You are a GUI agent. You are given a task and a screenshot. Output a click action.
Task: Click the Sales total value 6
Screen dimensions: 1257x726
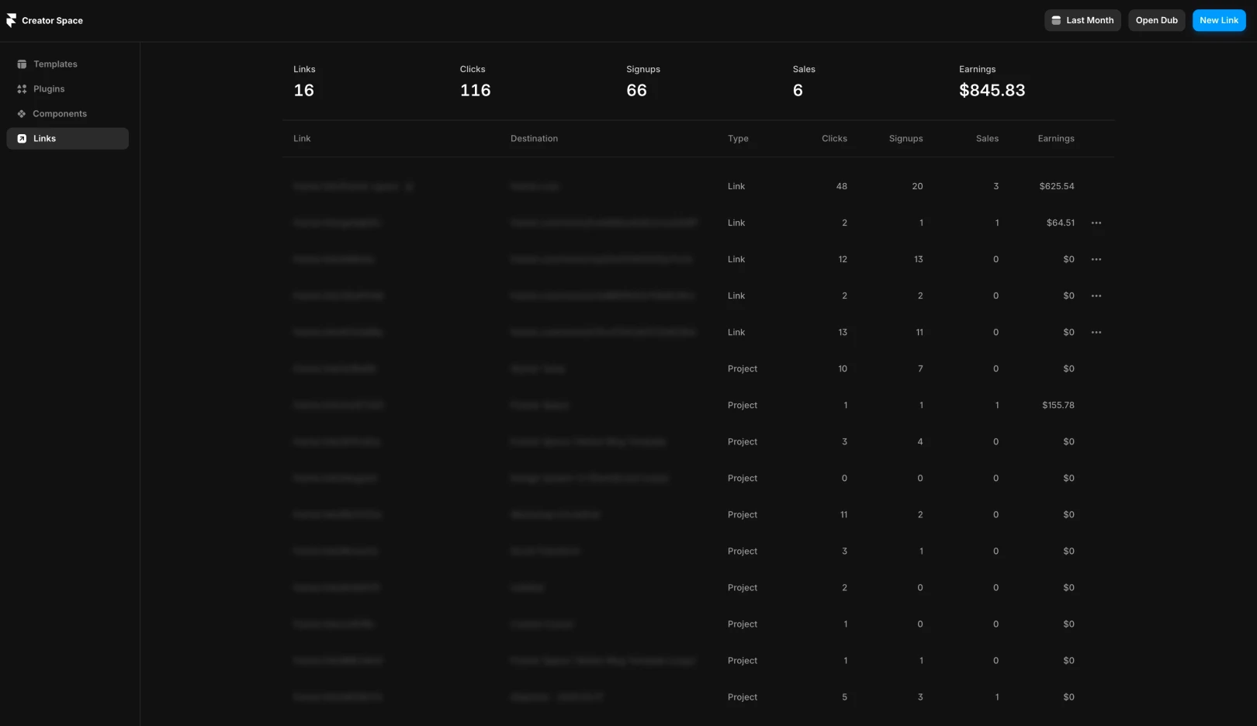[798, 91]
